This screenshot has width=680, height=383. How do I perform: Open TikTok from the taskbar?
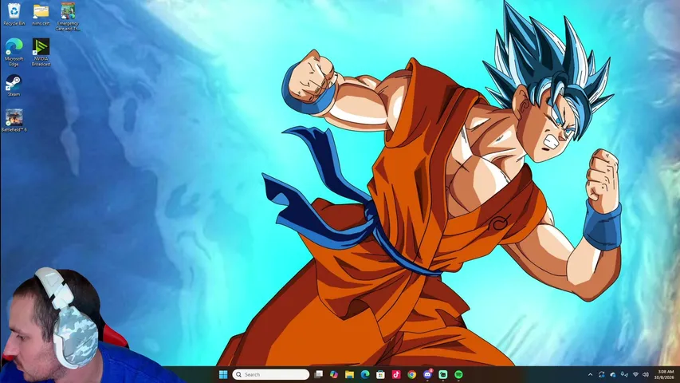(x=396, y=374)
